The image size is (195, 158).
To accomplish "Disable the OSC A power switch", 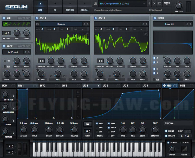I will pos(37,18).
